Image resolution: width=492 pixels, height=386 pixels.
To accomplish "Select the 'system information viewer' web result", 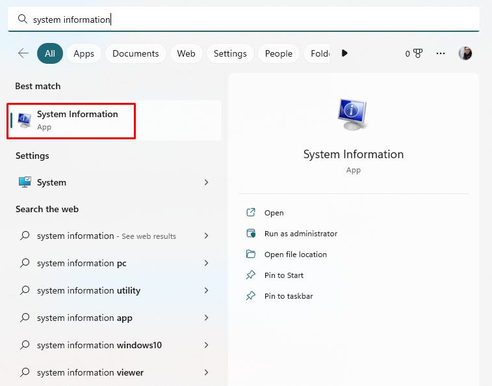I will [90, 372].
